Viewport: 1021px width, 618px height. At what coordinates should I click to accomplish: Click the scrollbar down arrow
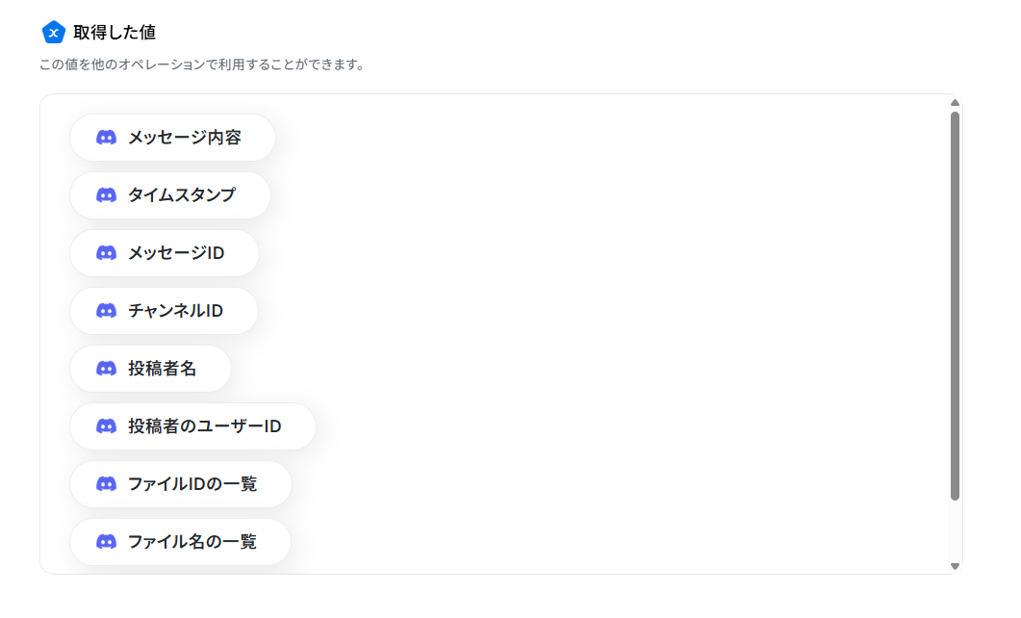pos(955,567)
